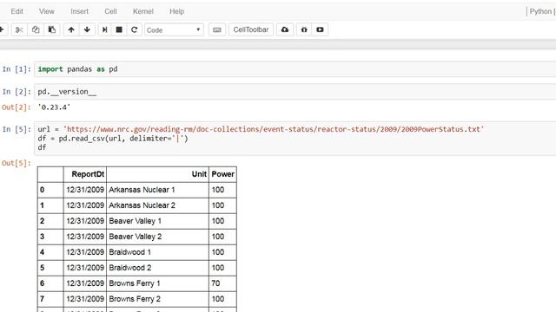Open the command palette keyboard icon
This screenshot has height=312, width=556.
tap(217, 29)
